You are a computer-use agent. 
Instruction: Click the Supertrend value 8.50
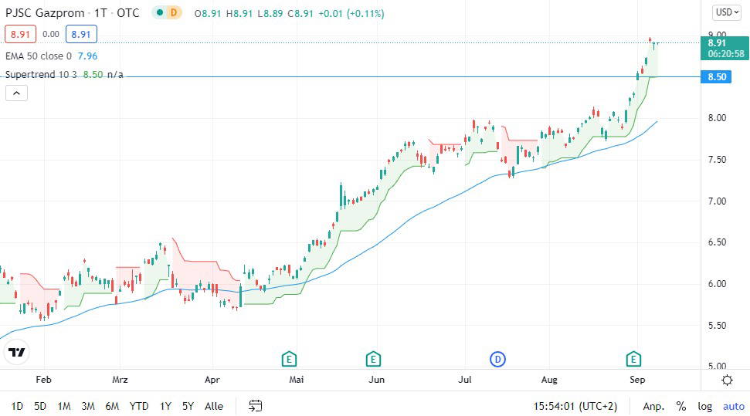point(93,75)
